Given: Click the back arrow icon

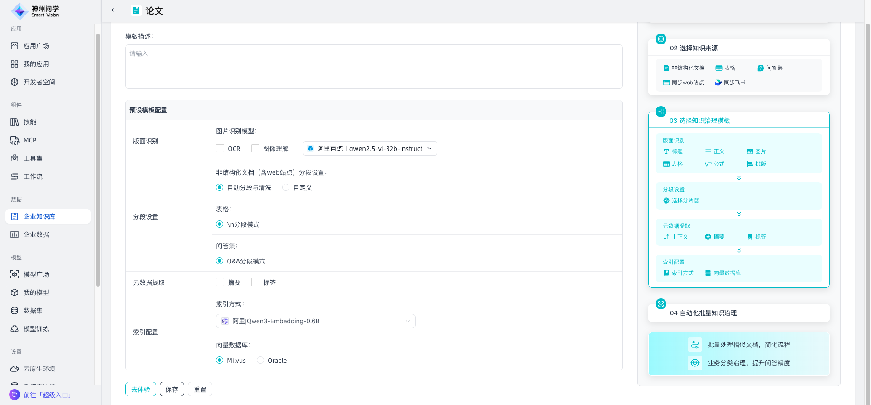Looking at the screenshot, I should click(114, 10).
